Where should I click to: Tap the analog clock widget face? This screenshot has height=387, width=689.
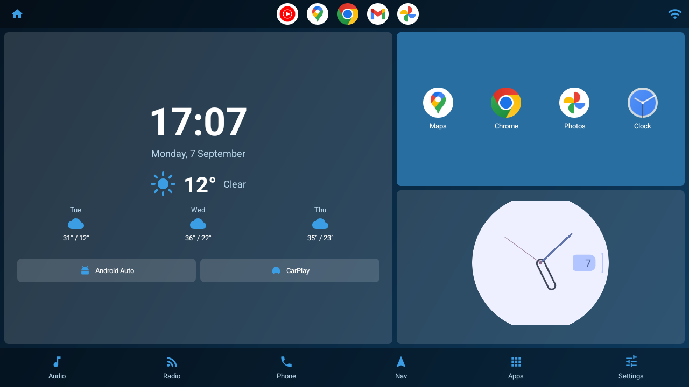pos(540,263)
